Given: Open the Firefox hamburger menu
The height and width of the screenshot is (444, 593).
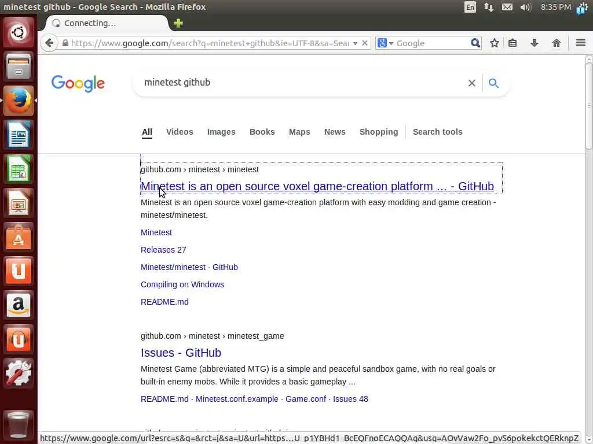Looking at the screenshot, I should coord(581,43).
